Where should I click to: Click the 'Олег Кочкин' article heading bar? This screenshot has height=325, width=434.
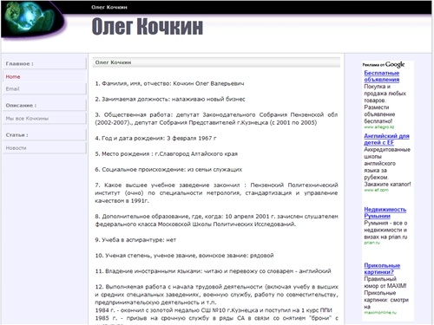point(216,62)
